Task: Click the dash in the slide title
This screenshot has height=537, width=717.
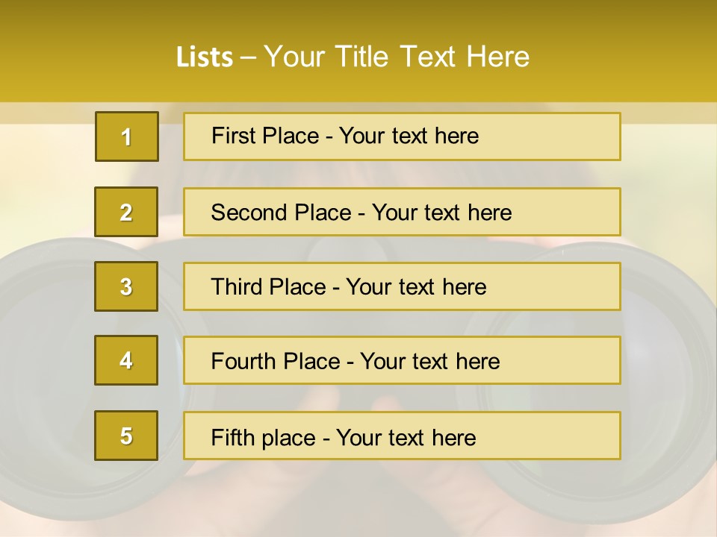Action: click(249, 57)
